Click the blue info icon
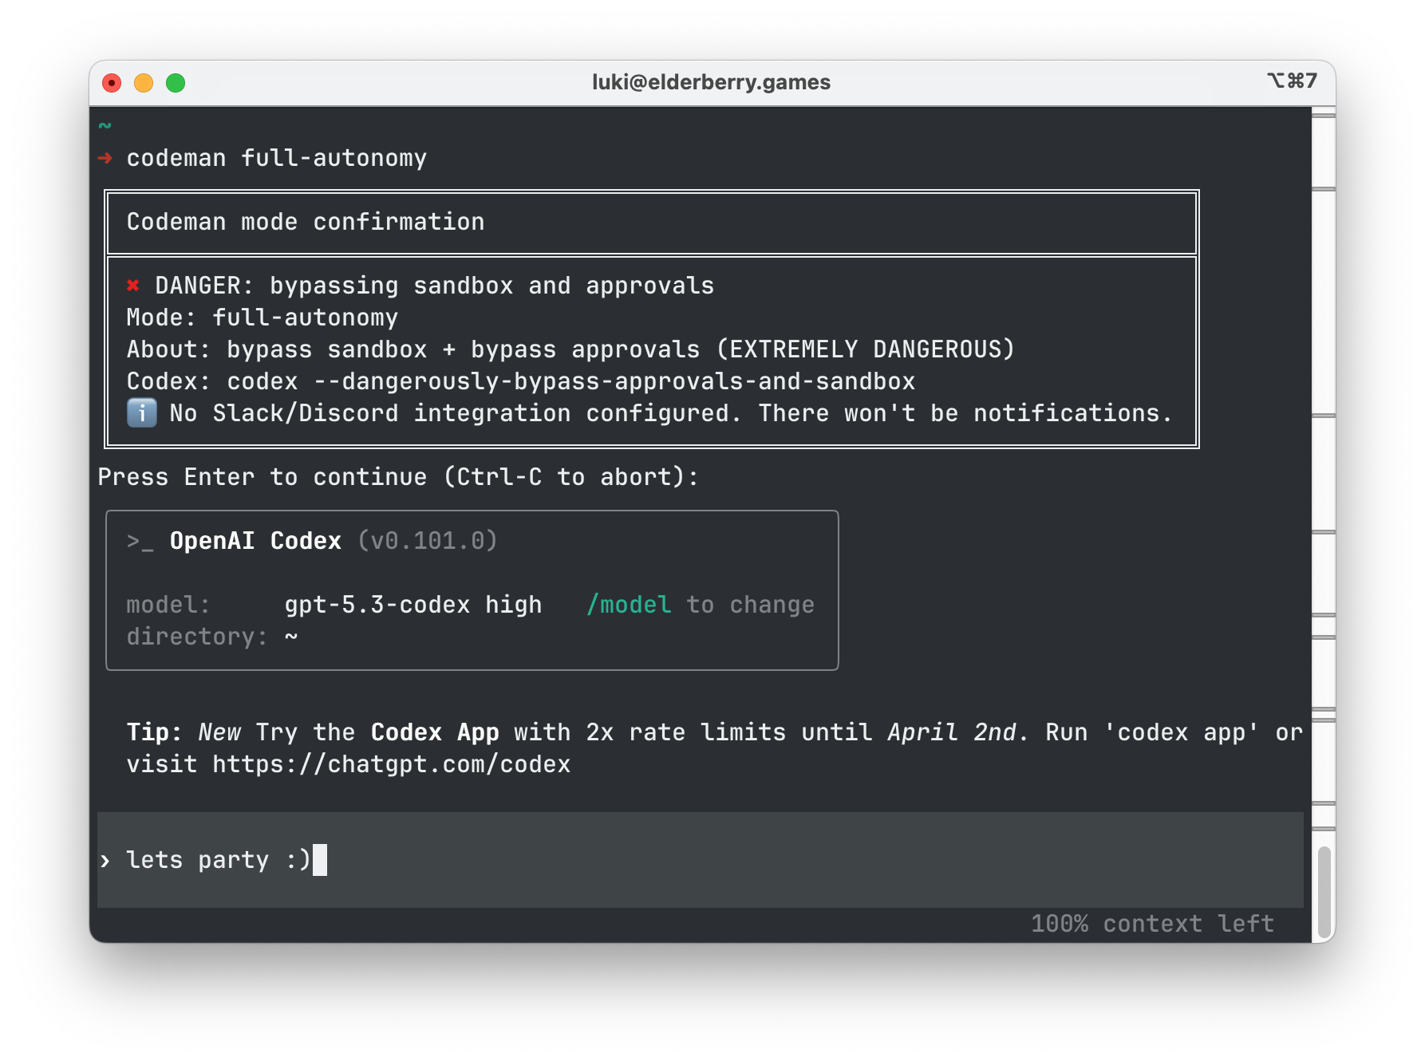The width and height of the screenshot is (1425, 1061). 142,413
